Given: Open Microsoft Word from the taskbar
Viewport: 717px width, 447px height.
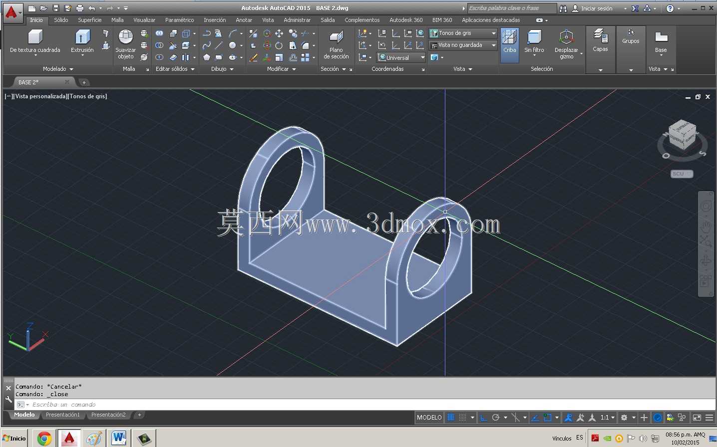Looking at the screenshot, I should [119, 439].
